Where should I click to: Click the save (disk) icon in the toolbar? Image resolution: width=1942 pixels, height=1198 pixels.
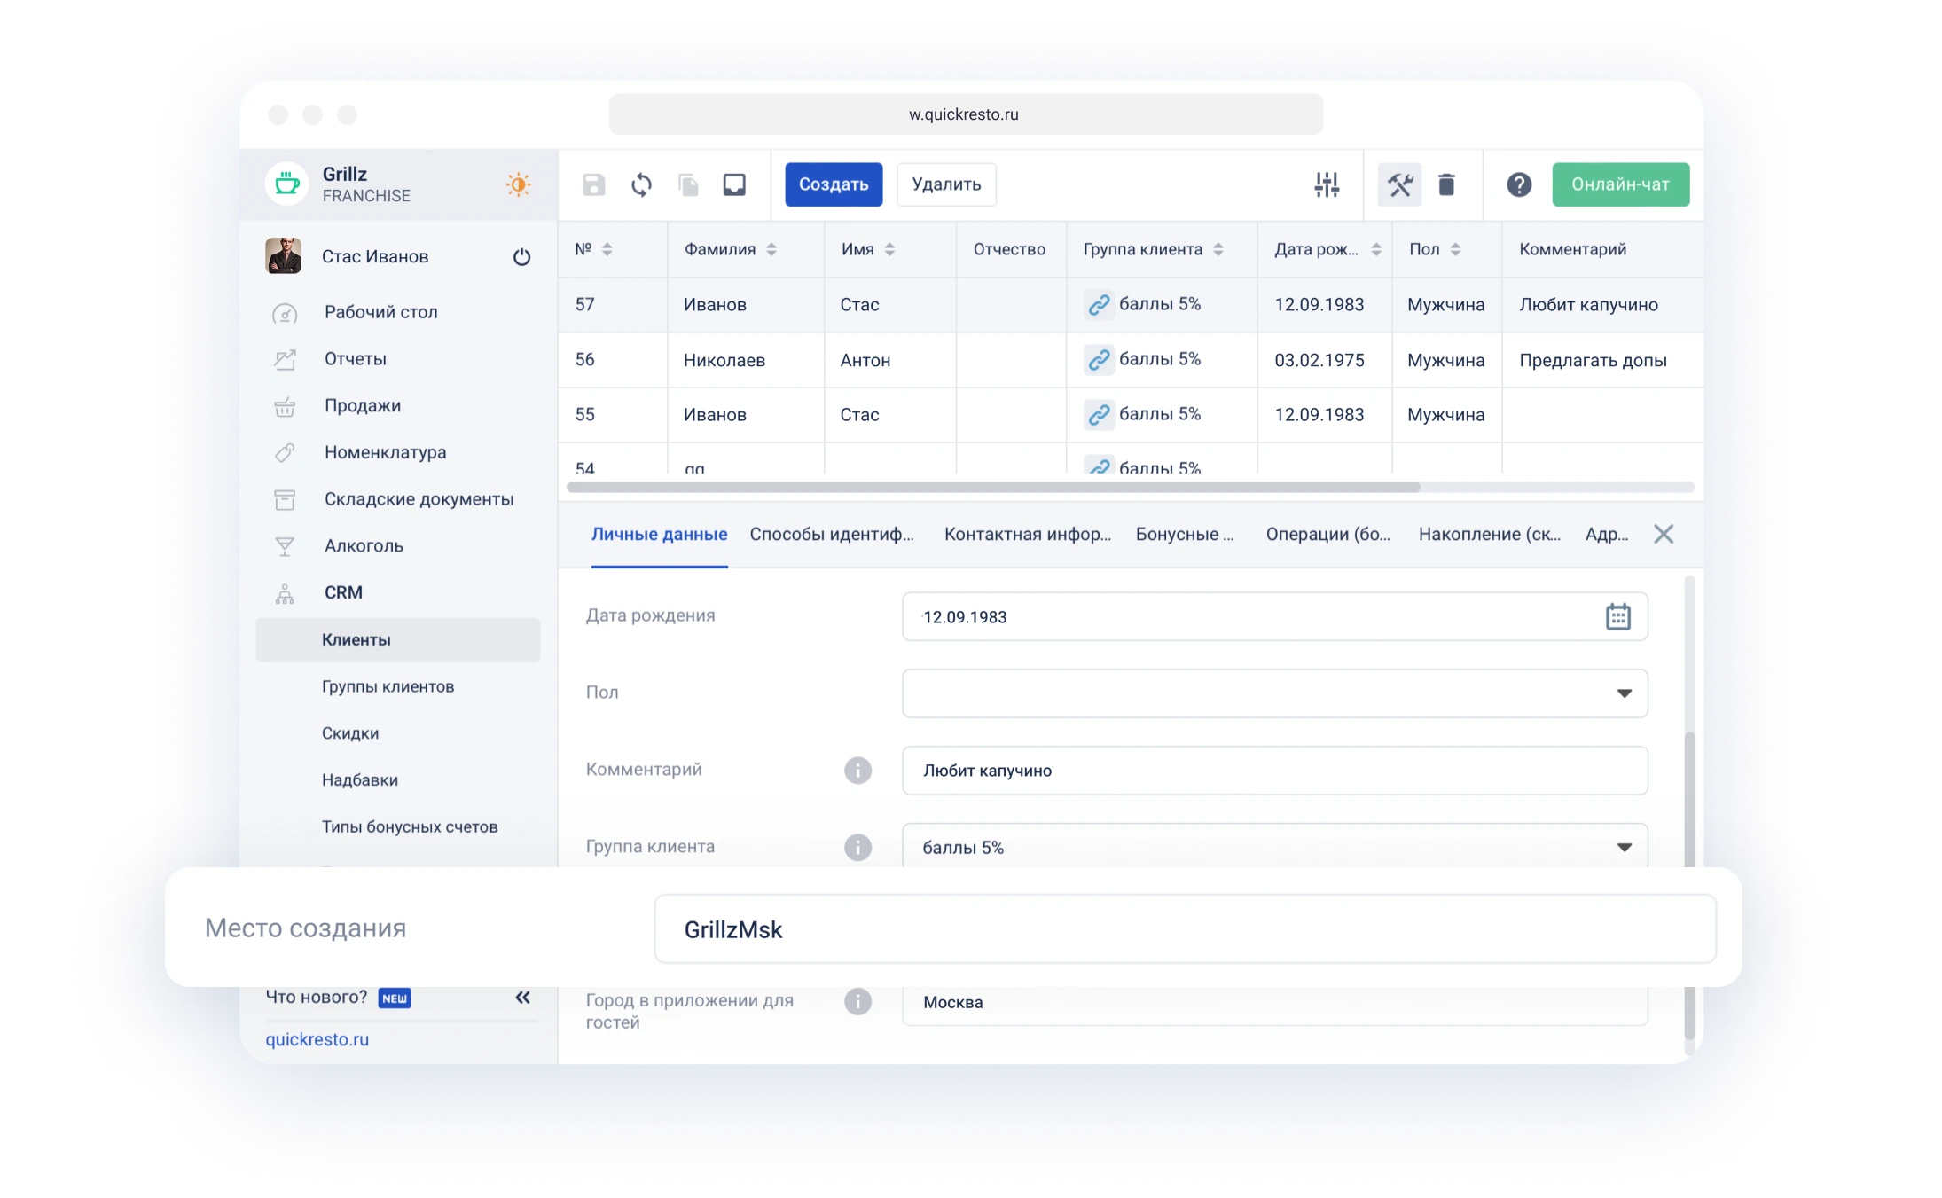coord(593,184)
